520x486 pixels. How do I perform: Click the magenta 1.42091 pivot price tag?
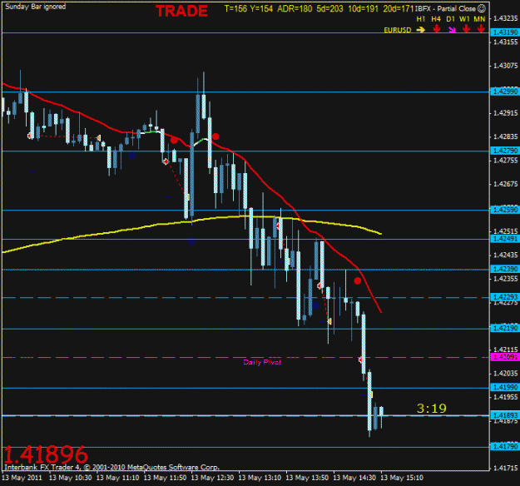(x=505, y=357)
